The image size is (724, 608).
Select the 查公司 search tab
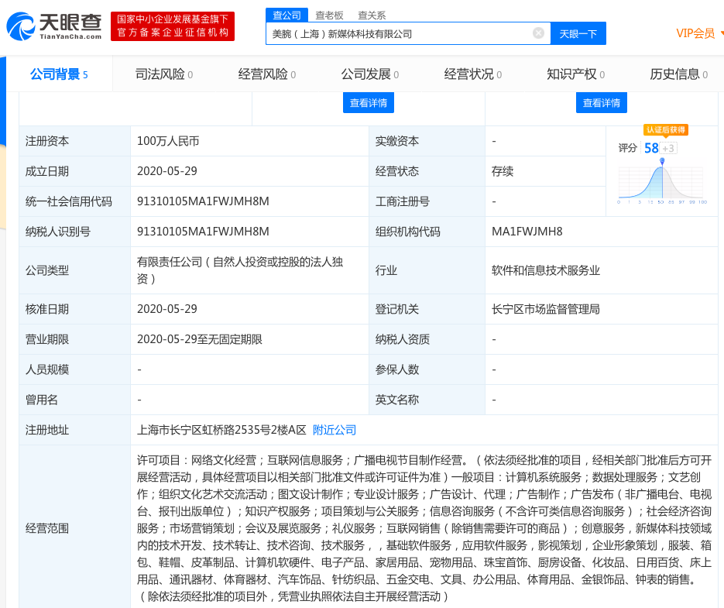[287, 15]
